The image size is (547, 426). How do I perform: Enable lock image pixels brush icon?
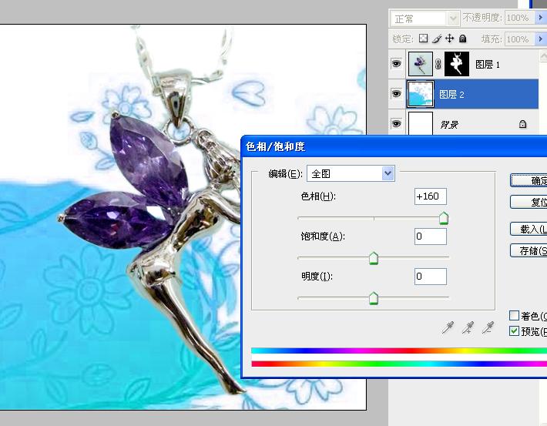[x=437, y=39]
